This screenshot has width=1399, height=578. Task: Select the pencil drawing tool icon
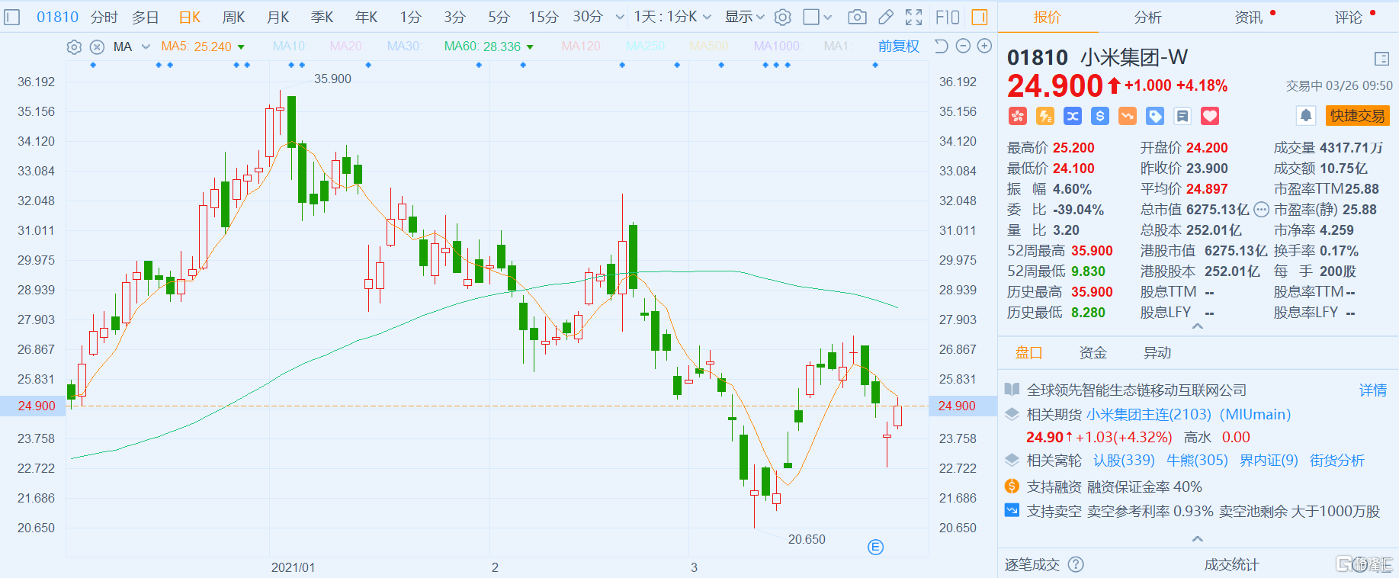pyautogui.click(x=885, y=17)
